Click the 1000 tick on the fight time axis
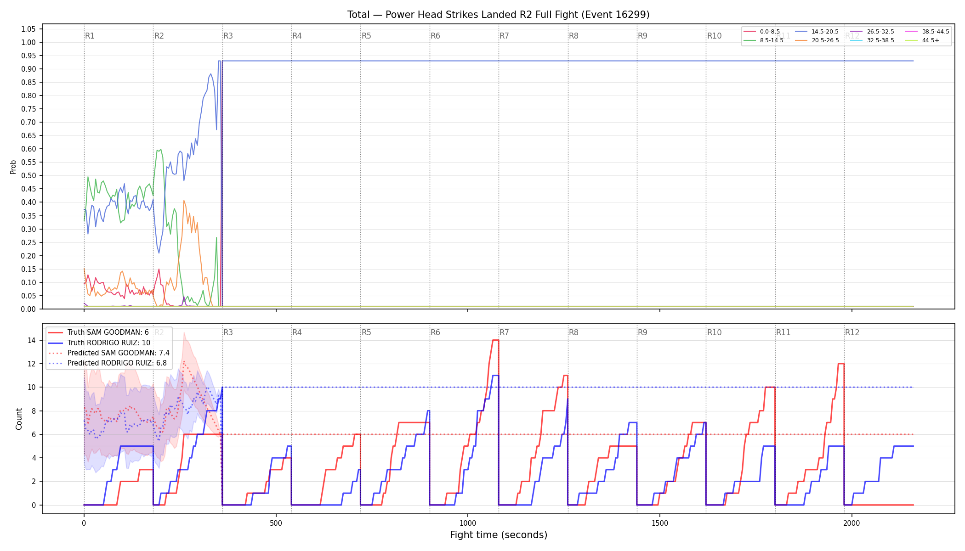 pos(468,523)
